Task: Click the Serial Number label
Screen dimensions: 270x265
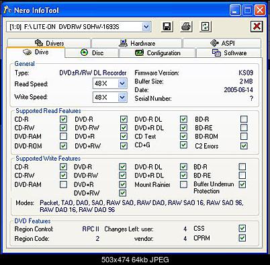Action: click(x=153, y=98)
